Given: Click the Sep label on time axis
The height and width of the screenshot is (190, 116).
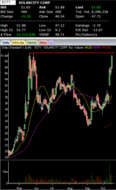Looking at the screenshot, I should (x=88, y=188).
